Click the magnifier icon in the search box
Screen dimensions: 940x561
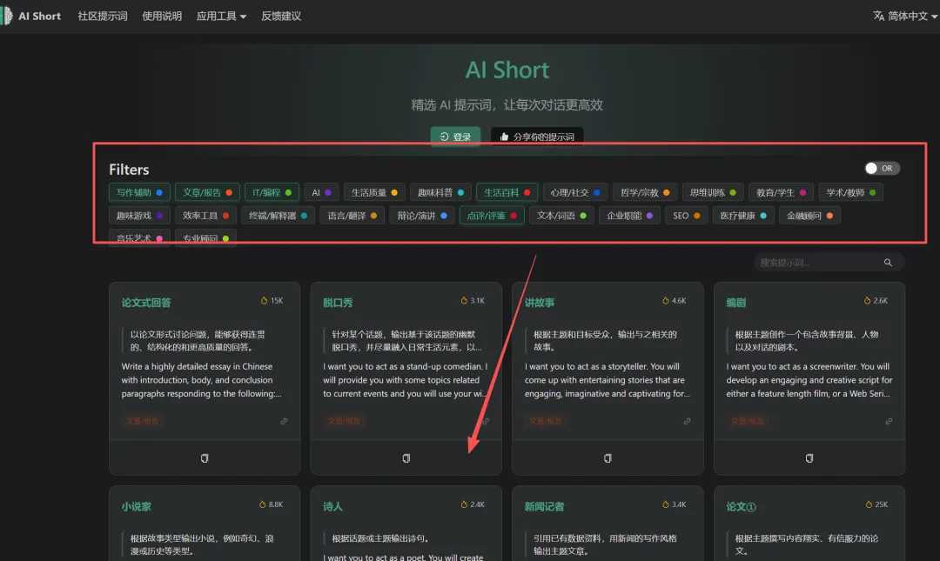click(888, 263)
